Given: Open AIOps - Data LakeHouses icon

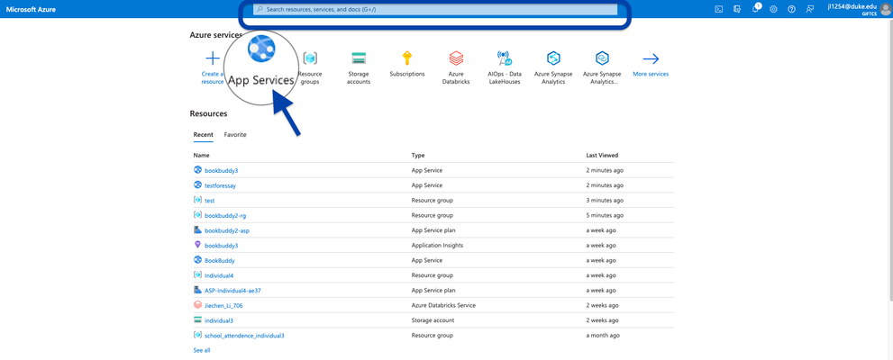Looking at the screenshot, I should (504, 58).
